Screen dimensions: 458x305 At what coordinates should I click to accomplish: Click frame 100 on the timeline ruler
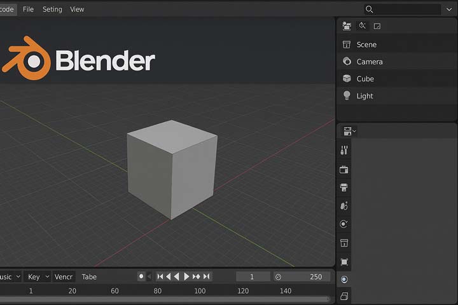point(200,291)
